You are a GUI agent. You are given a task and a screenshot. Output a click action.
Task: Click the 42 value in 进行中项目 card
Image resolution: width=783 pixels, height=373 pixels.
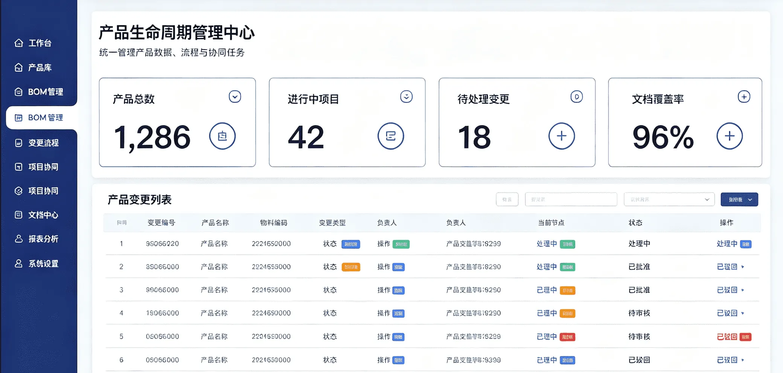(306, 138)
